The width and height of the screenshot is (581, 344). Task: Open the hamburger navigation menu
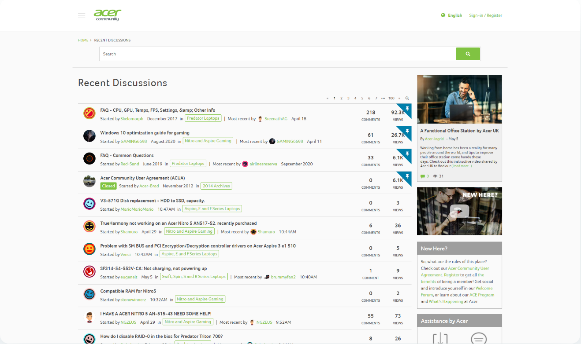click(82, 15)
